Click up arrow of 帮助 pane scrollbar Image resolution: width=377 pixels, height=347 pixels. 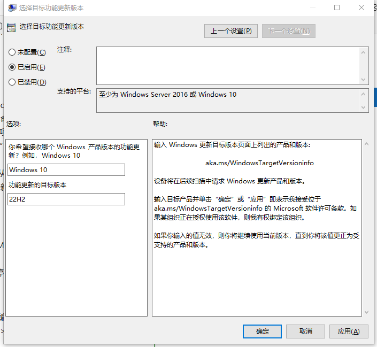[x=366, y=144]
